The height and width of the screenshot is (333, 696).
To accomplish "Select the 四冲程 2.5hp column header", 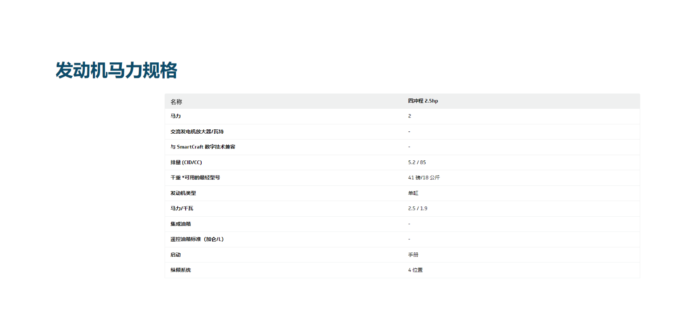I will pos(423,101).
